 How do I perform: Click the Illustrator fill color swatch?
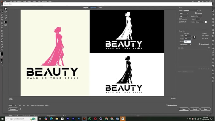tap(2, 54)
